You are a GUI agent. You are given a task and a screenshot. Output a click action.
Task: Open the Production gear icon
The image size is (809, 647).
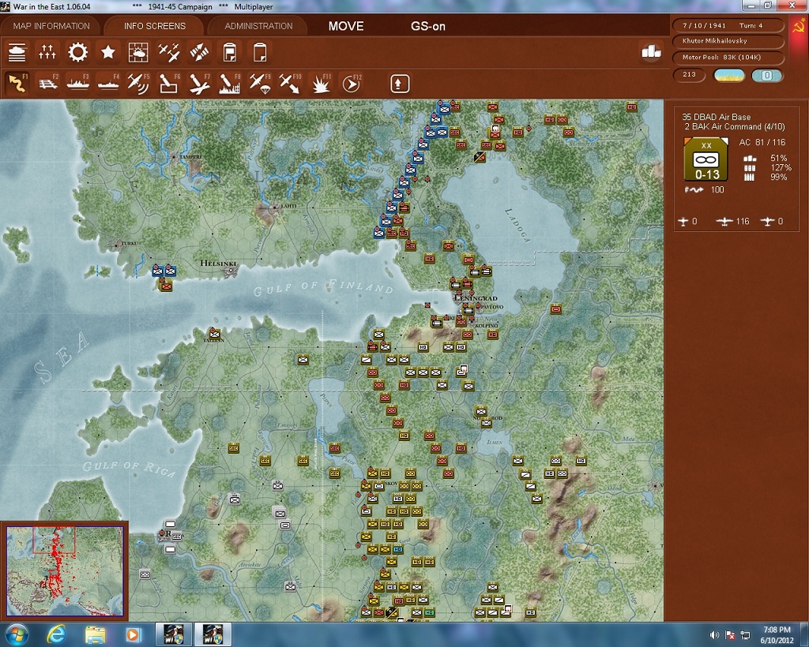pos(78,52)
